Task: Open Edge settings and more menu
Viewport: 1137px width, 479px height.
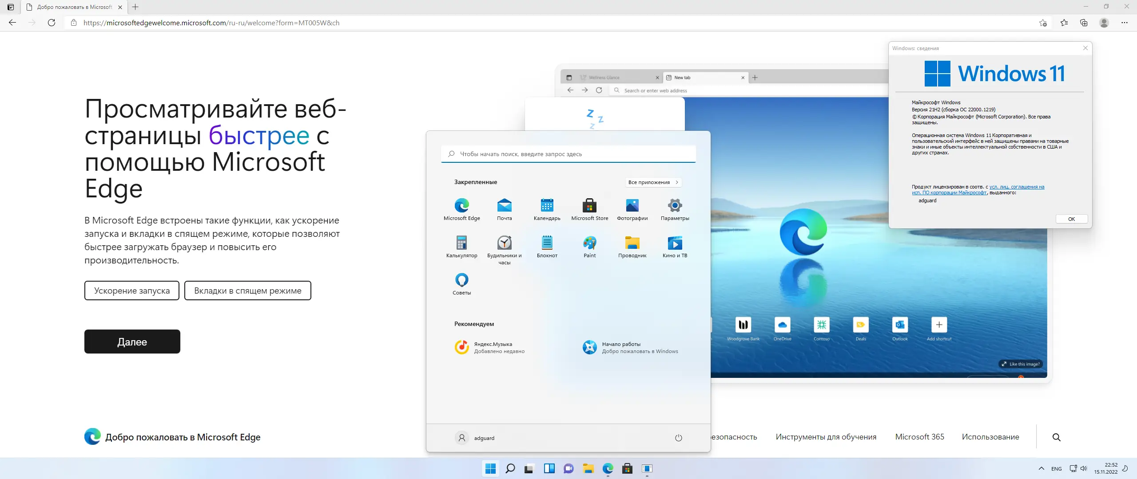Action: [x=1124, y=23]
